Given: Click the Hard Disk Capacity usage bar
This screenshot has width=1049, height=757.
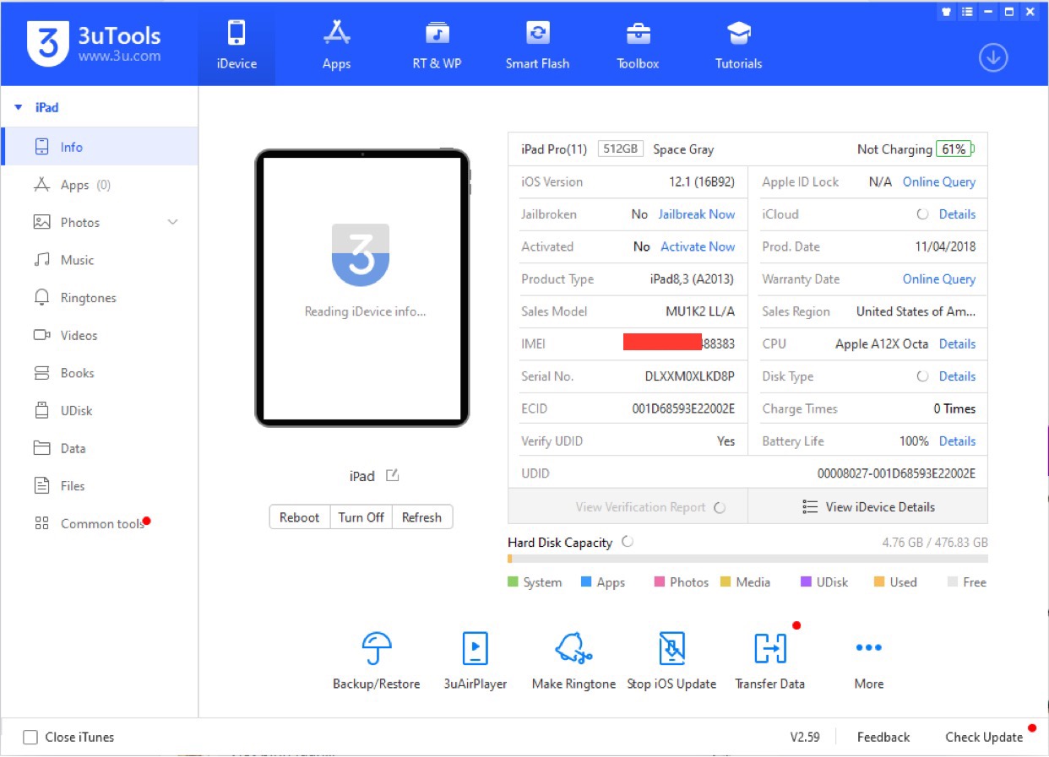Looking at the screenshot, I should pos(747,559).
